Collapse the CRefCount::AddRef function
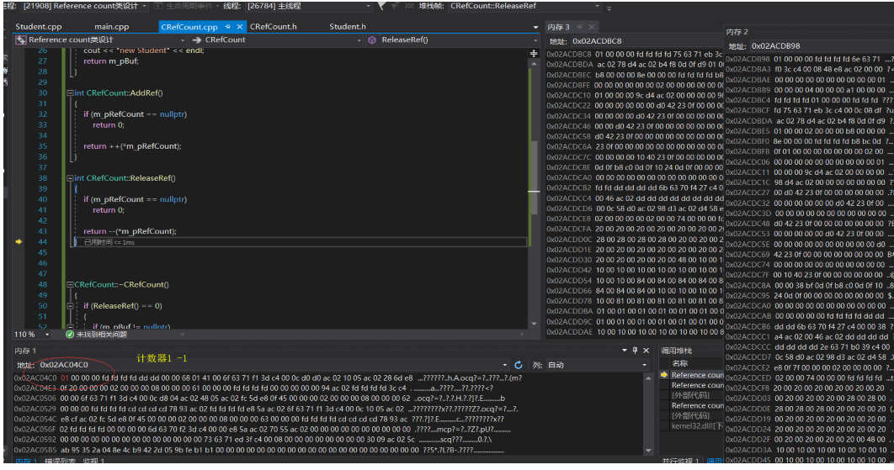Image resolution: width=894 pixels, height=470 pixels. click(70, 92)
